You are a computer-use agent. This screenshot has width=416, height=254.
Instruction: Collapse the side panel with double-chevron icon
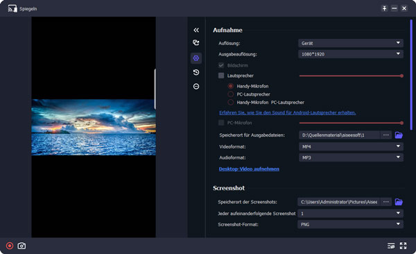click(x=196, y=30)
